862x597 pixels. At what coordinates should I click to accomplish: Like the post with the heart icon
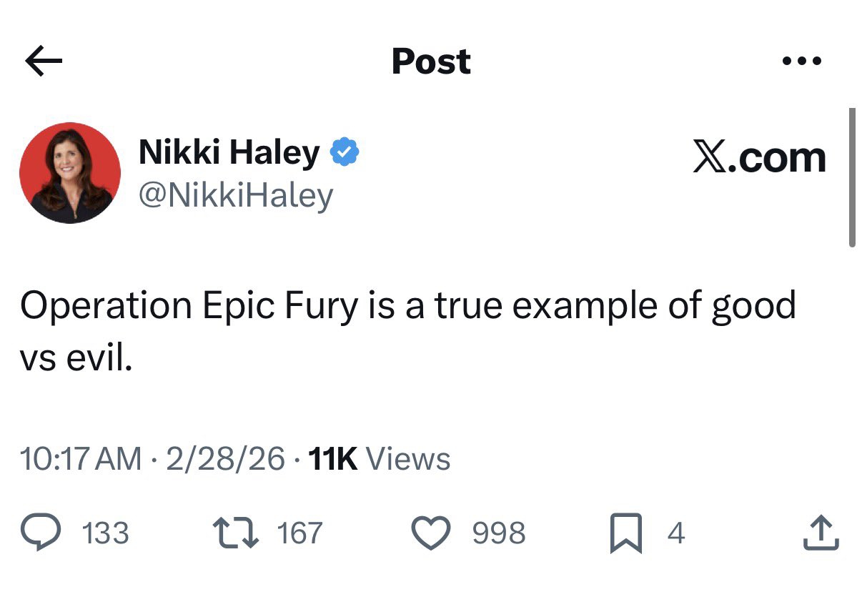tap(430, 533)
